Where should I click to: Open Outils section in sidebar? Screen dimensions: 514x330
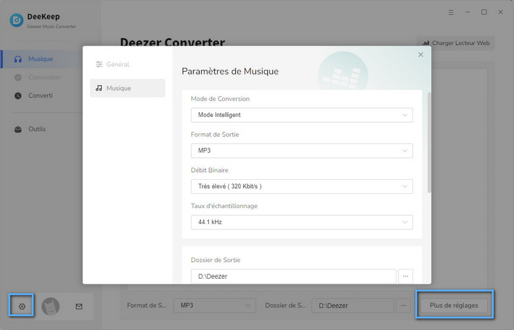pos(42,129)
